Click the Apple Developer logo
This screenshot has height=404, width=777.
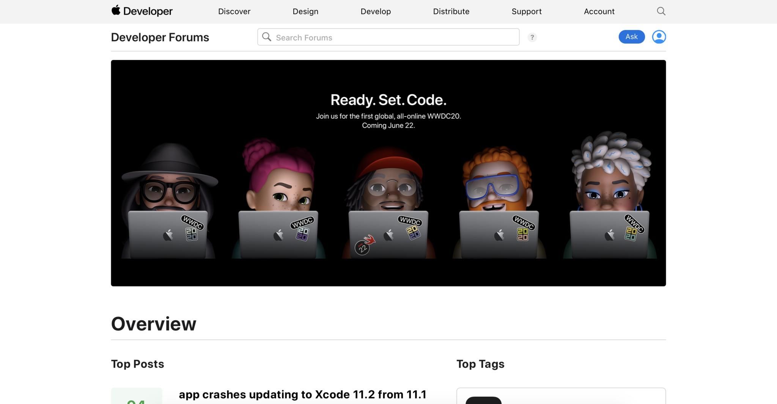142,11
